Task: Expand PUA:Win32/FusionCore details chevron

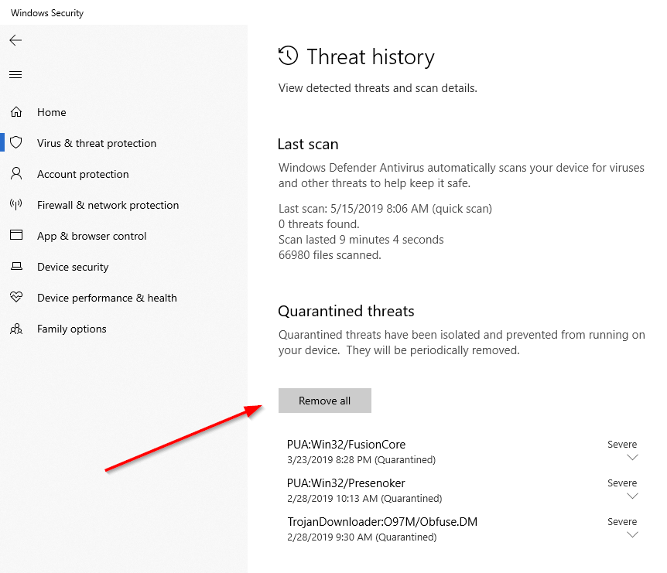Action: point(632,457)
